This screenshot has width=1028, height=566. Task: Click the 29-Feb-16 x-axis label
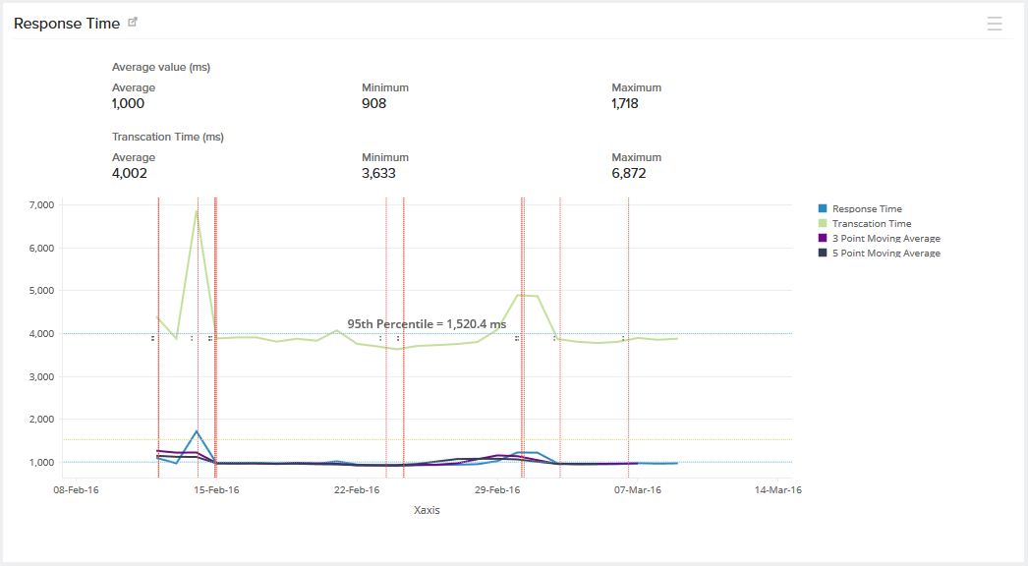[495, 490]
